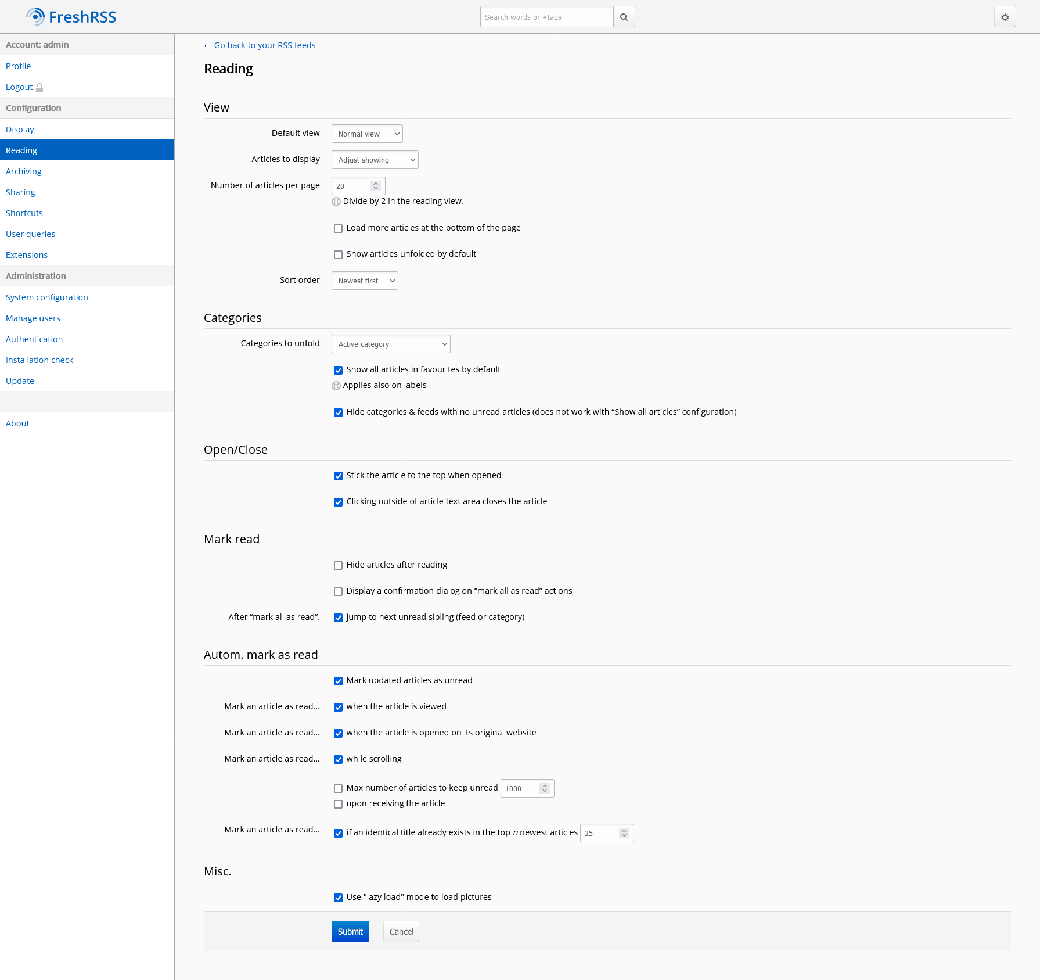Open Sharing configuration page
The width and height of the screenshot is (1040, 980).
[x=87, y=192]
